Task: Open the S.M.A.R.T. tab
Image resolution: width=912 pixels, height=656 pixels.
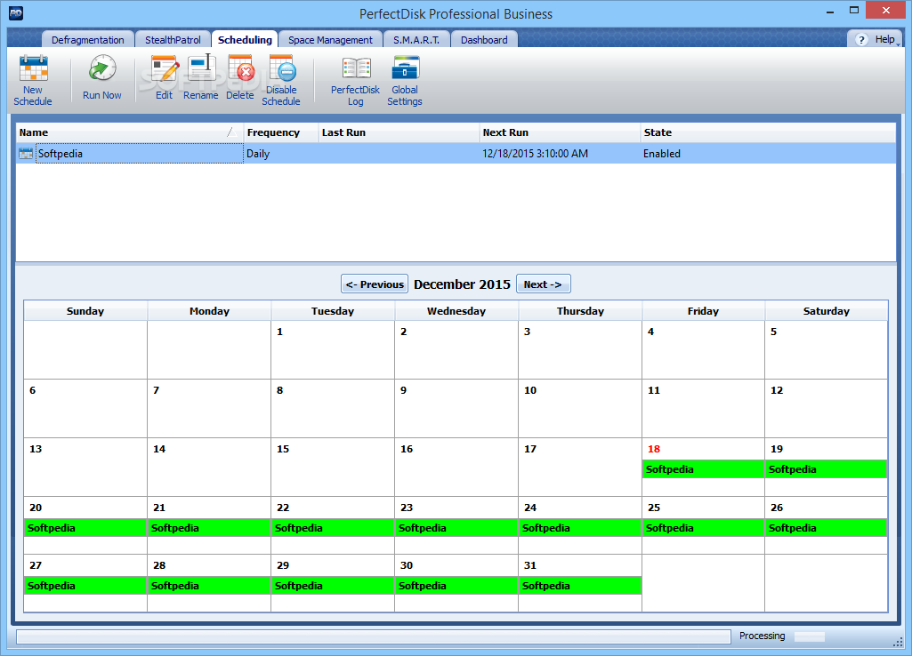Action: click(x=416, y=39)
